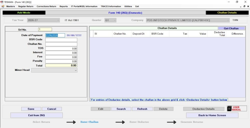
Task: Open the Corrections Return menu
Action: click(46, 6)
